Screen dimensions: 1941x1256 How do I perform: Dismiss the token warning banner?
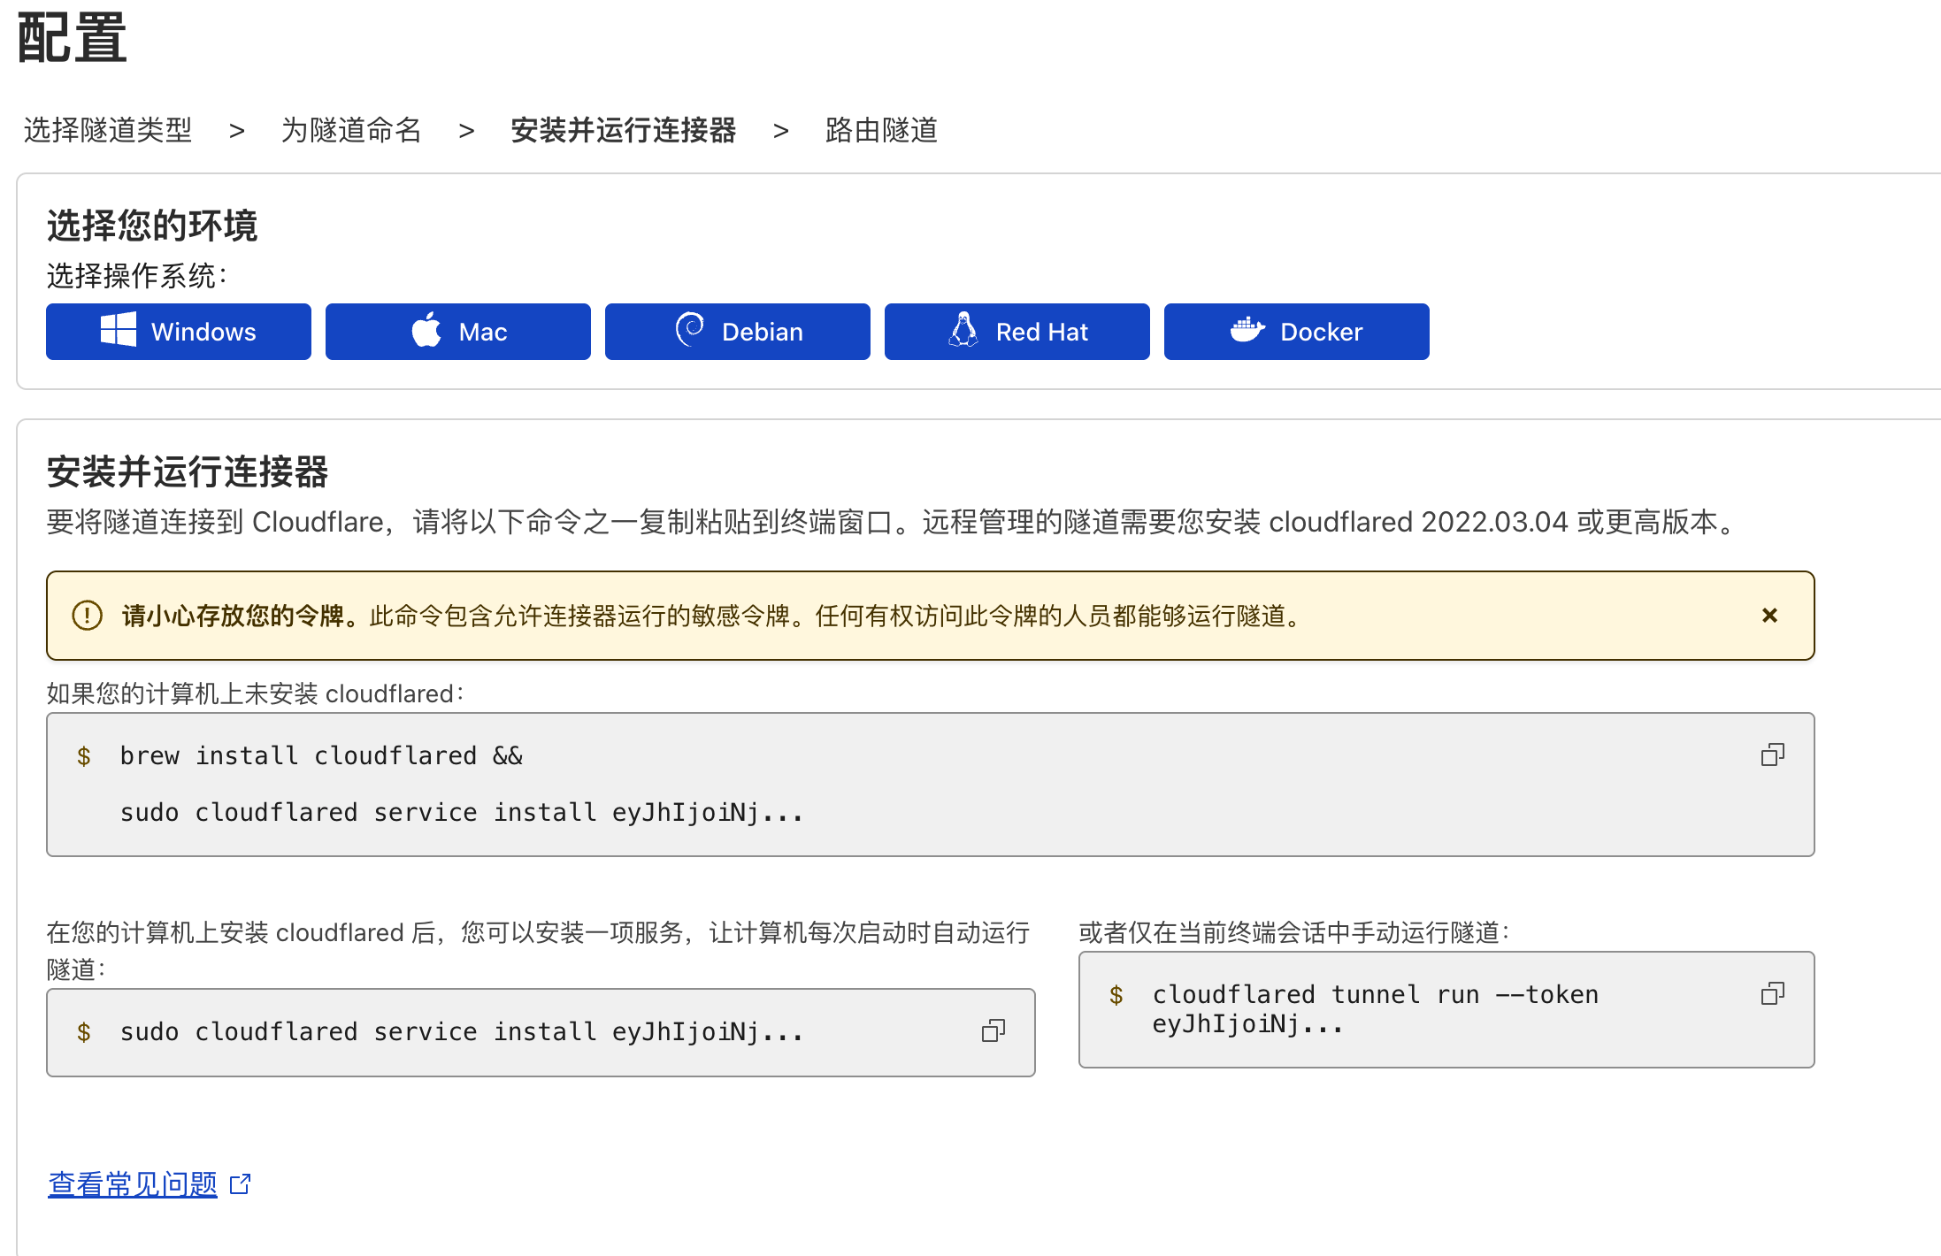(1769, 615)
